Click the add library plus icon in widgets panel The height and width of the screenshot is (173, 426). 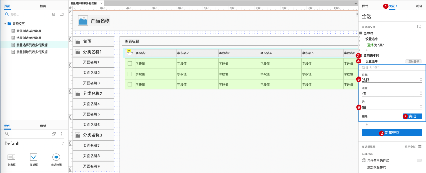coord(46,134)
